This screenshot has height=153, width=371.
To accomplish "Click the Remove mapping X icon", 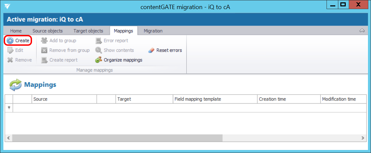I will click(10, 60).
